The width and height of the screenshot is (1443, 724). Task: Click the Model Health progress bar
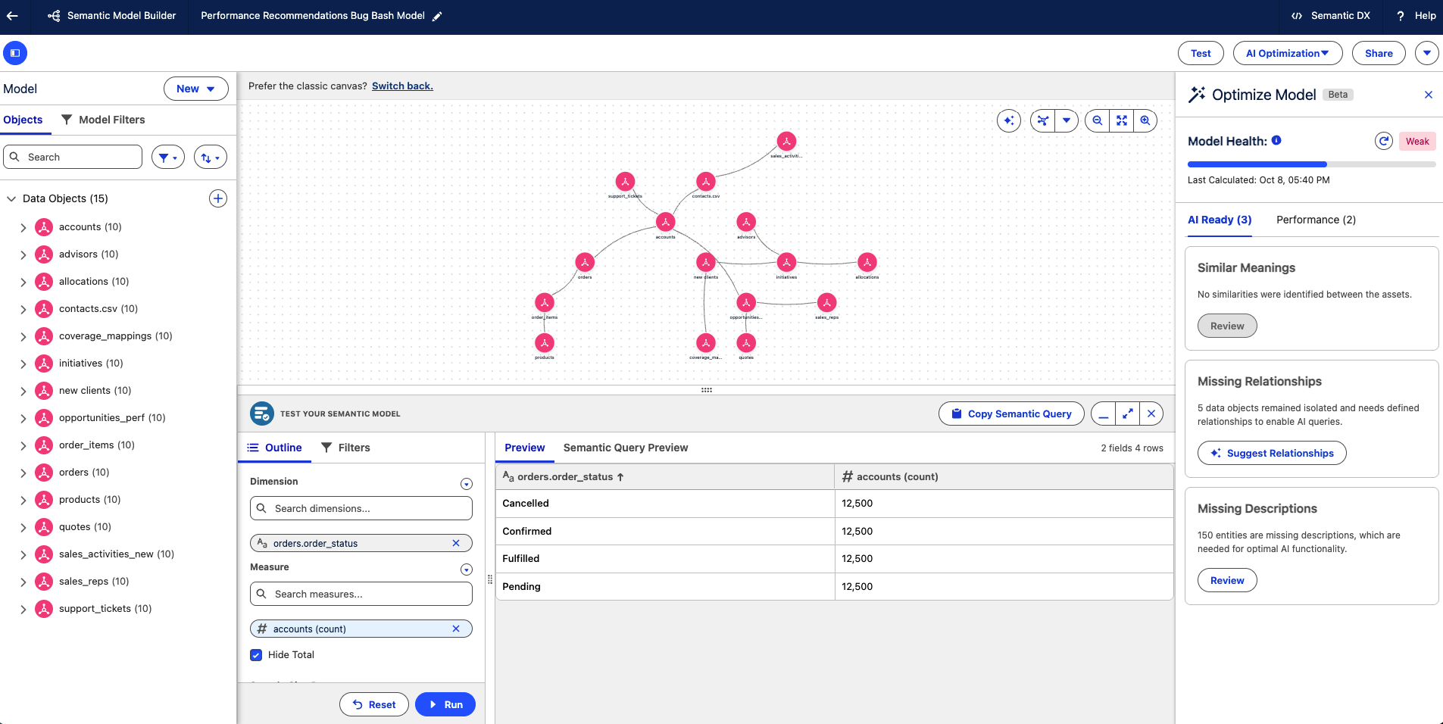1311,164
